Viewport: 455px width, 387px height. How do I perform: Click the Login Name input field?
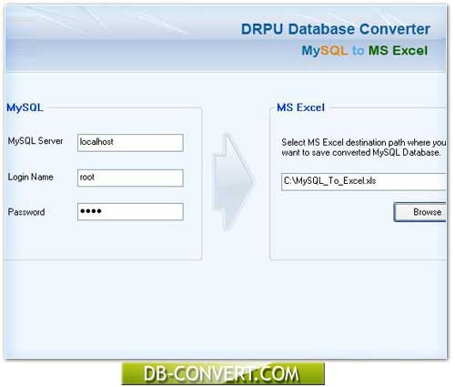[130, 178]
